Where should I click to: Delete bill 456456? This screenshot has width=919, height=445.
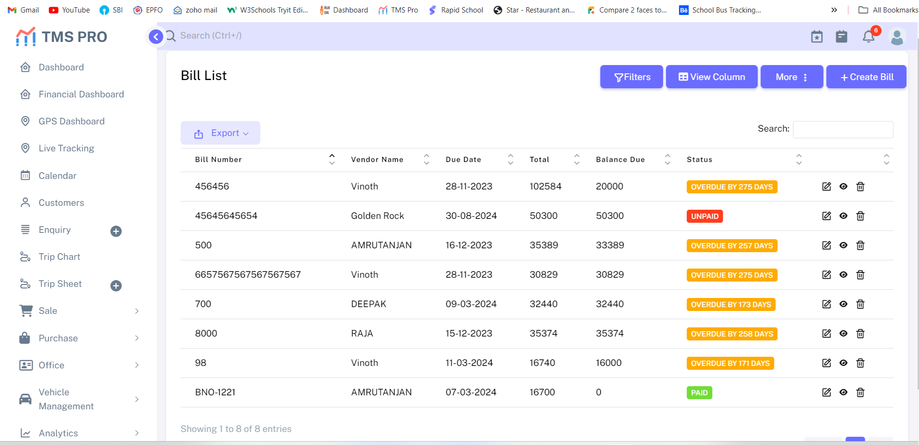(x=861, y=187)
